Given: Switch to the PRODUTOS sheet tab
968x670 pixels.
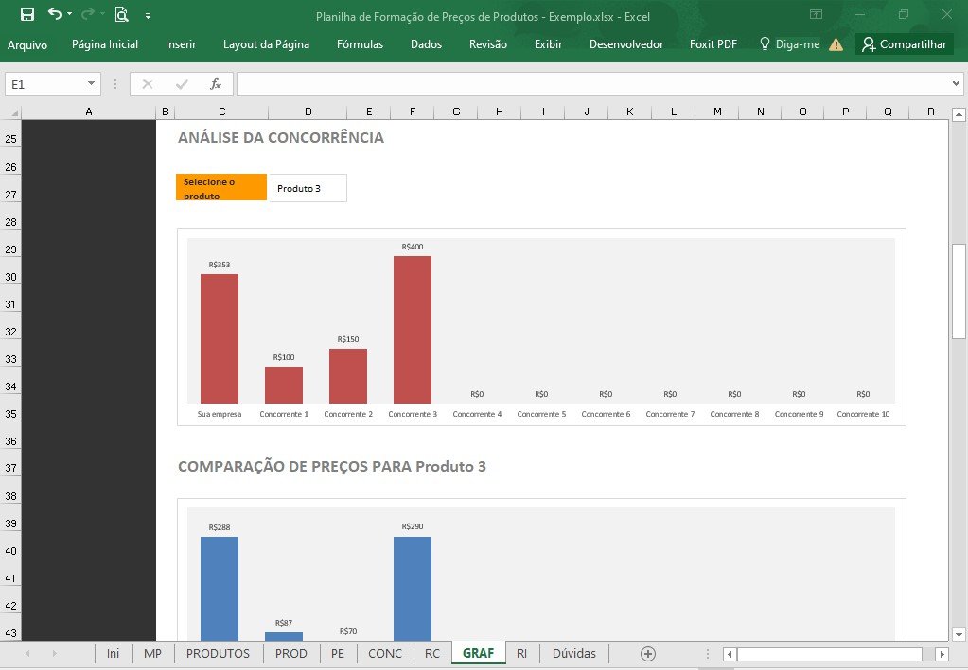Looking at the screenshot, I should pyautogui.click(x=218, y=653).
